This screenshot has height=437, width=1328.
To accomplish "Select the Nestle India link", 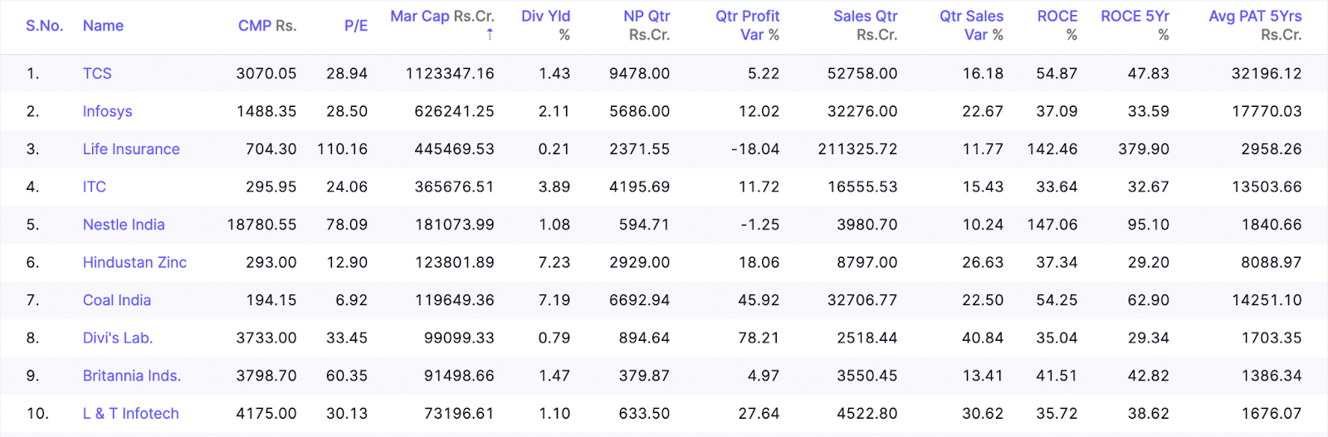I will [124, 225].
